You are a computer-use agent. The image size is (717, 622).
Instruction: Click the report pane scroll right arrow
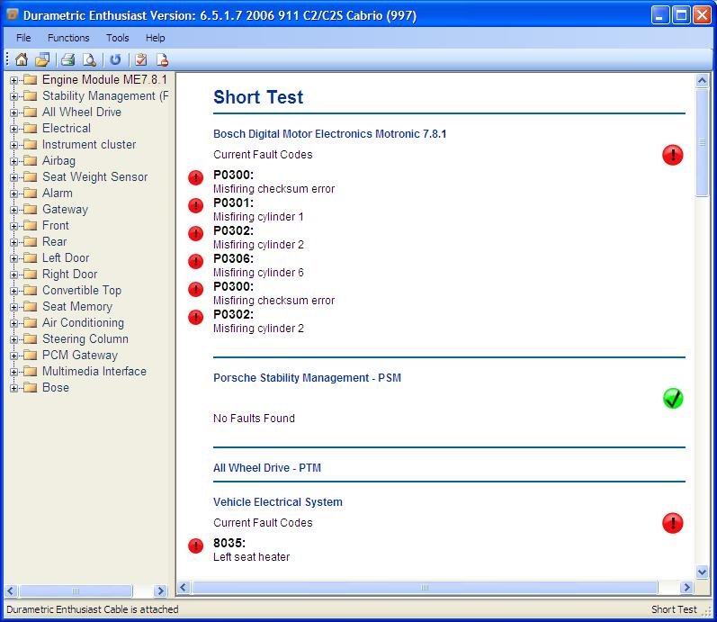tap(686, 587)
